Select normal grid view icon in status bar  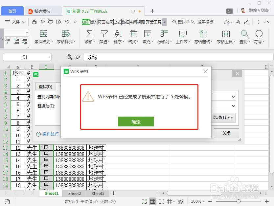(x=152, y=201)
